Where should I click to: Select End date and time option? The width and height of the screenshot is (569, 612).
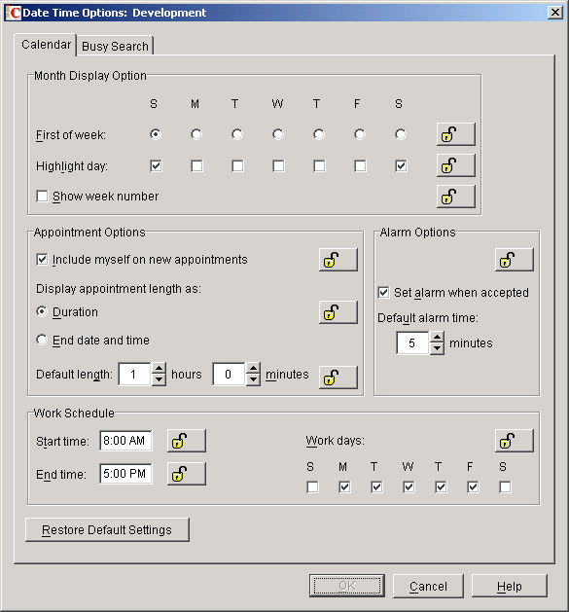pyautogui.click(x=42, y=340)
